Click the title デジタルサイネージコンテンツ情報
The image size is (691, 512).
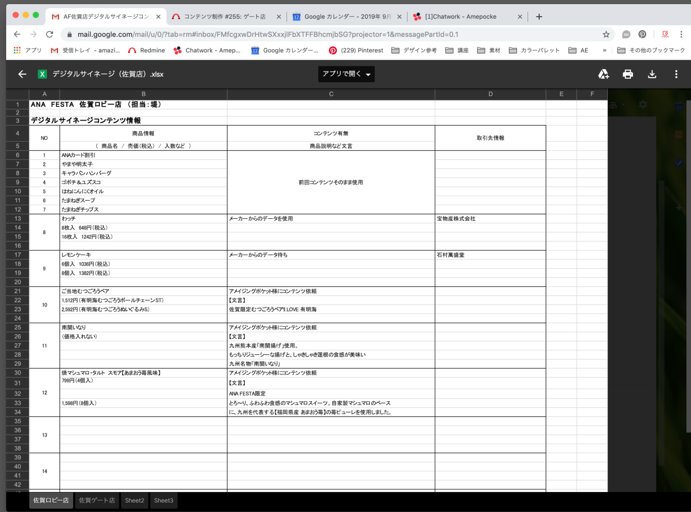[86, 120]
